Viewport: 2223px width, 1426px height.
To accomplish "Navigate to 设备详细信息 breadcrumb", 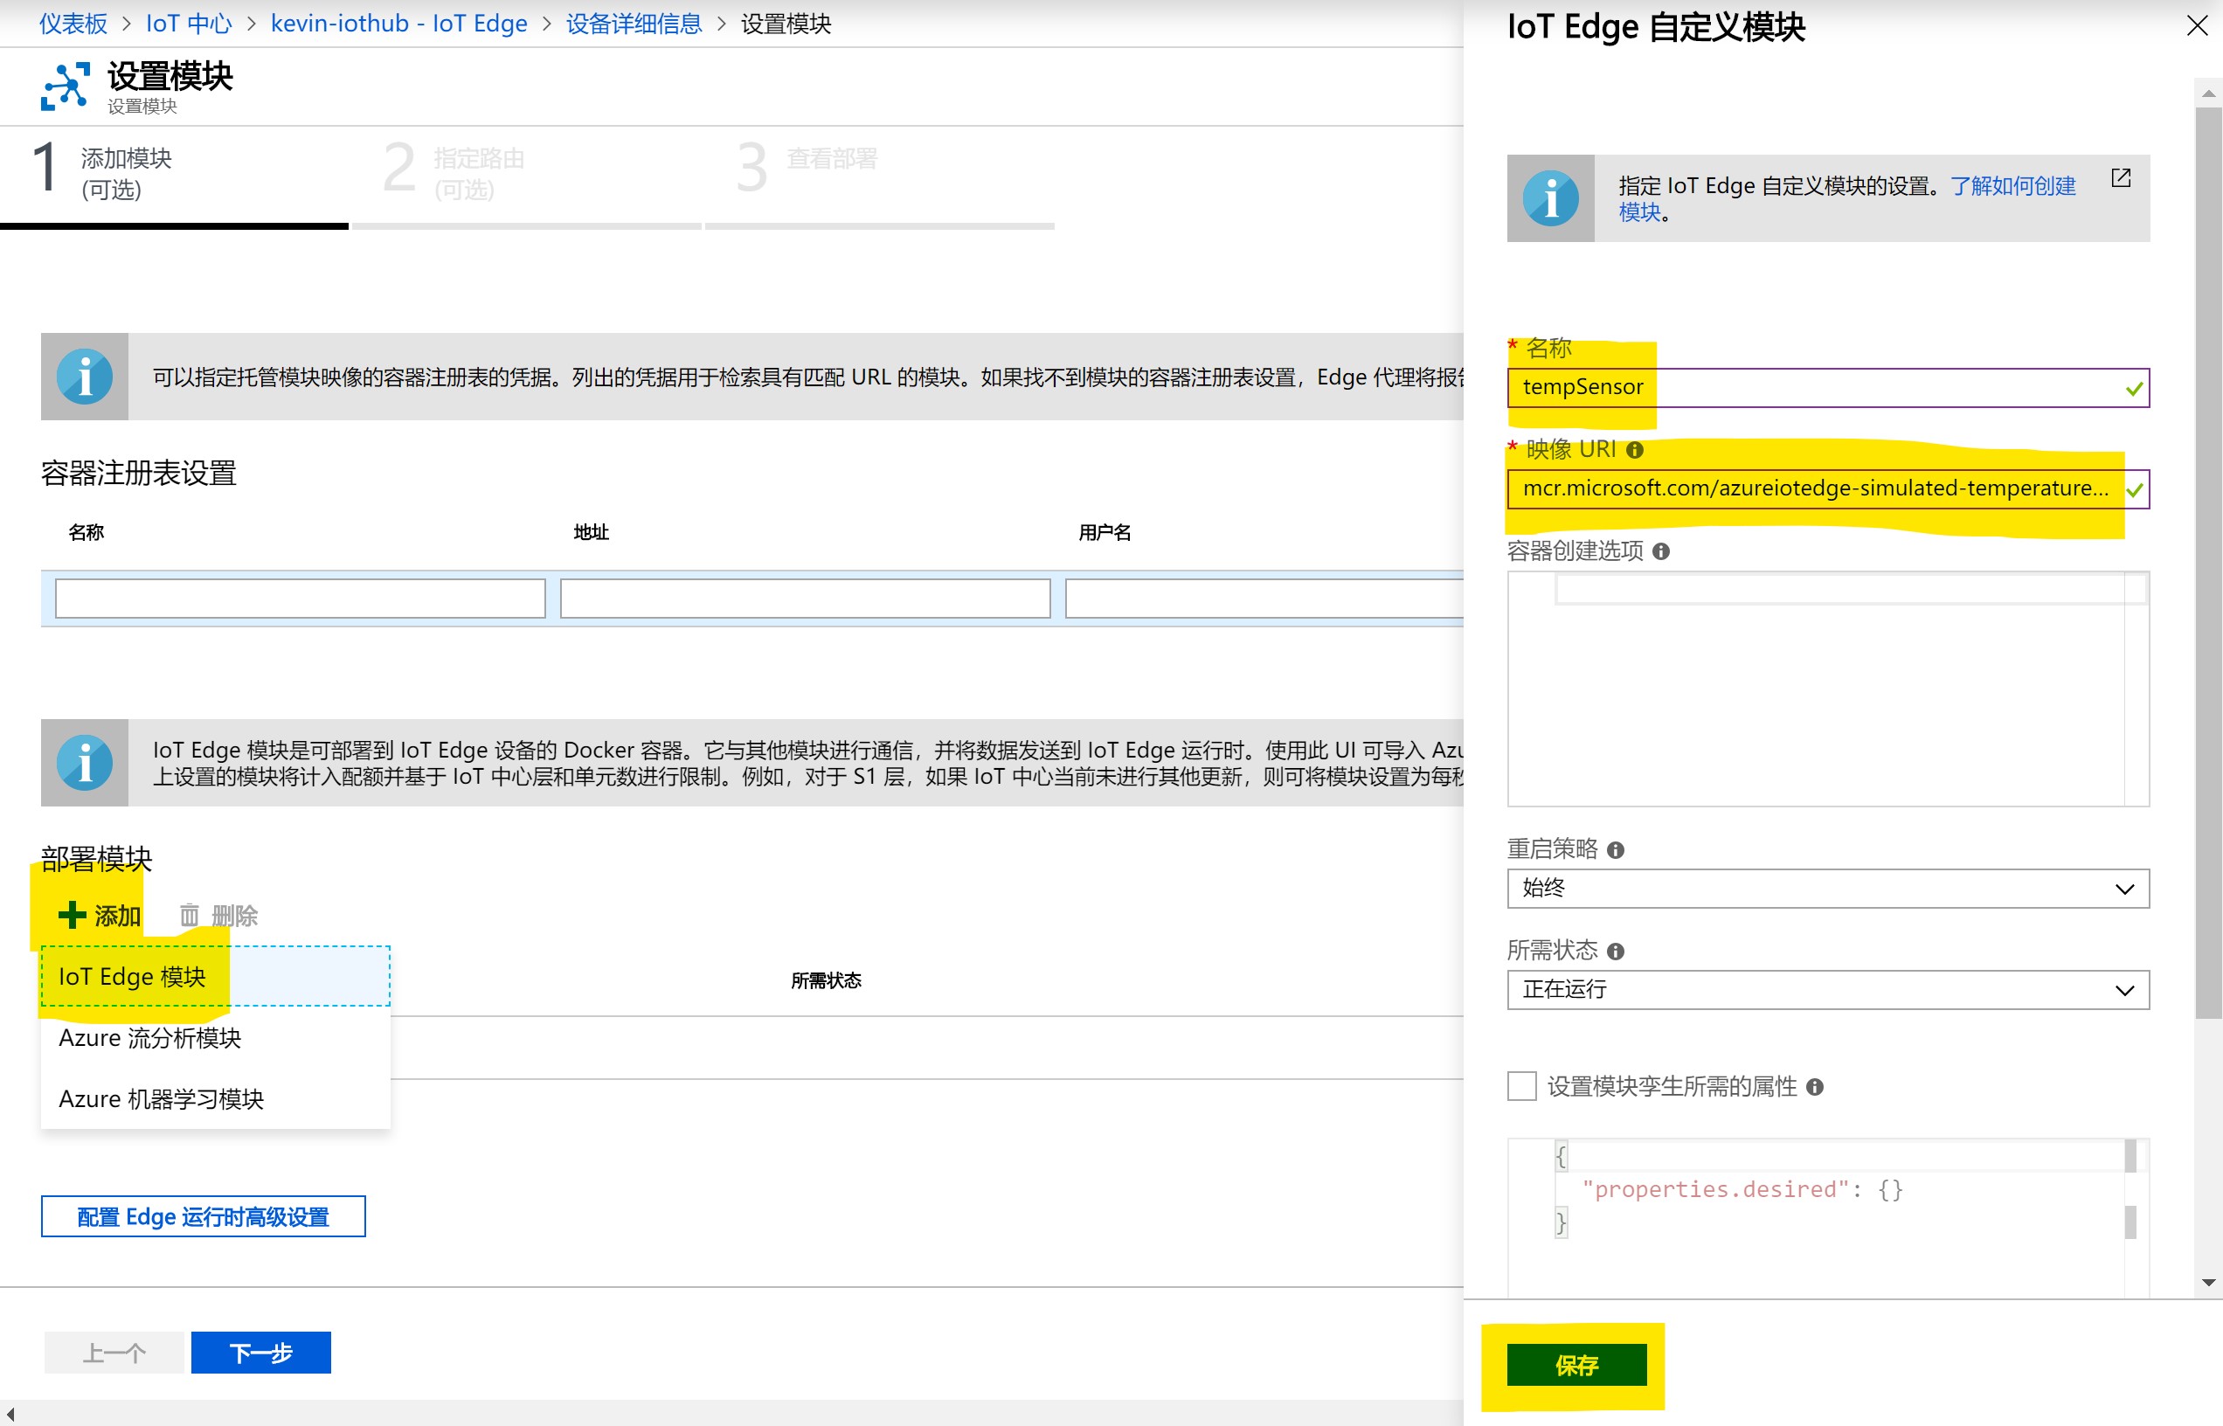I will [634, 23].
